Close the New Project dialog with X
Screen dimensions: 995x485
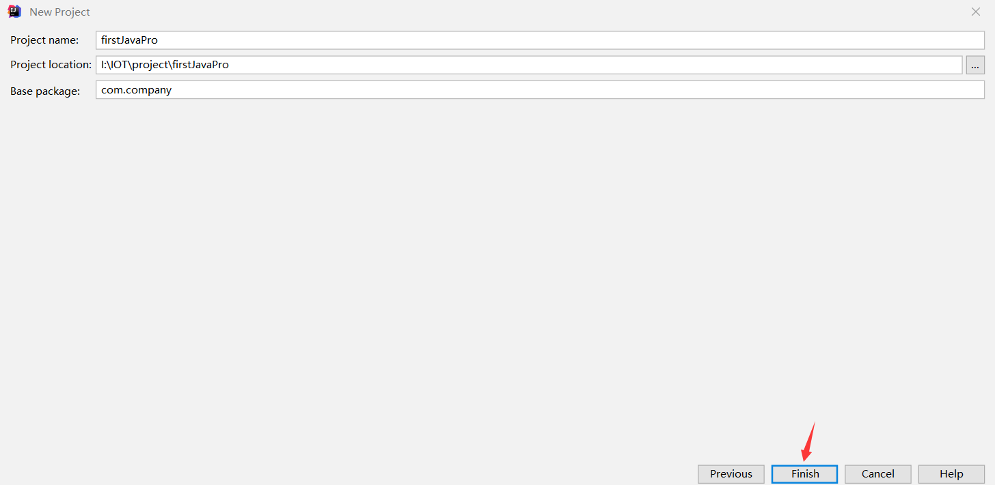coord(976,12)
